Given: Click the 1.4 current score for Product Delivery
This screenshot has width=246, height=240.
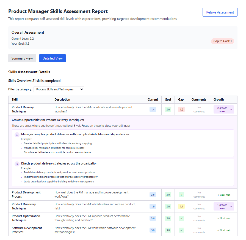Looking at the screenshot, I should click(153, 109).
